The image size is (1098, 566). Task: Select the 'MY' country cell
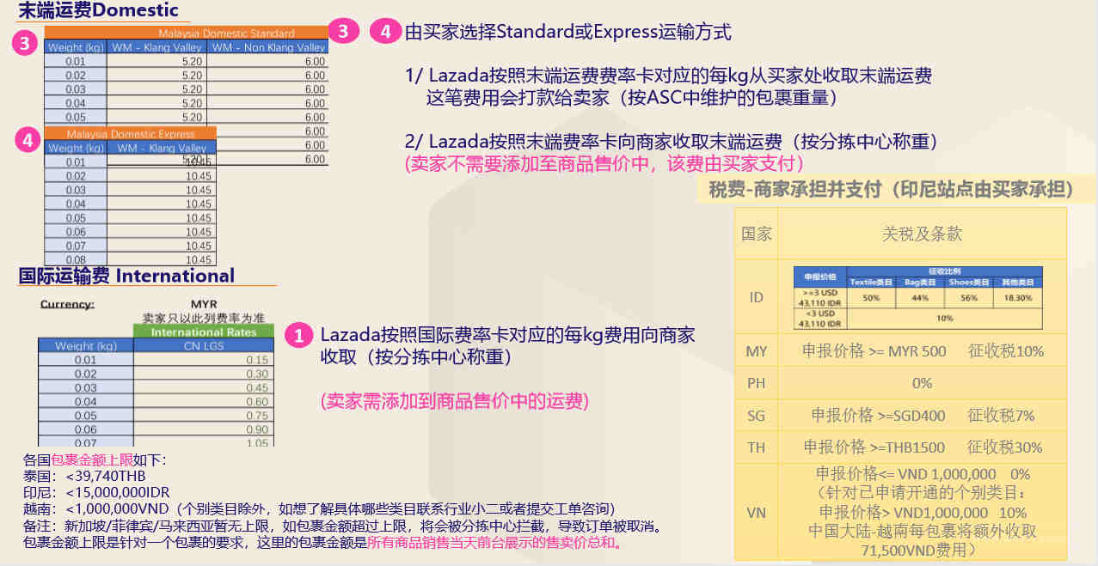click(x=757, y=351)
